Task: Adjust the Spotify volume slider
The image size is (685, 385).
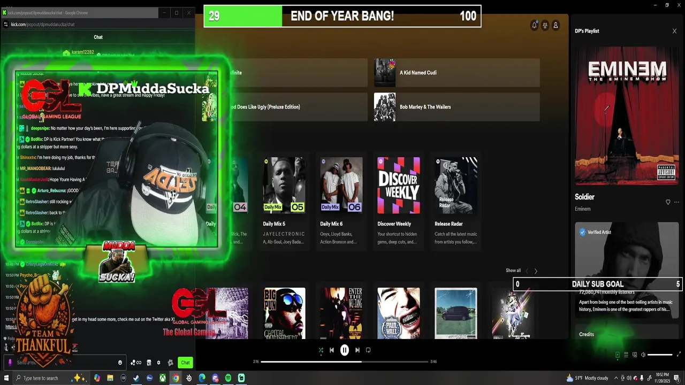Action: 660,355
